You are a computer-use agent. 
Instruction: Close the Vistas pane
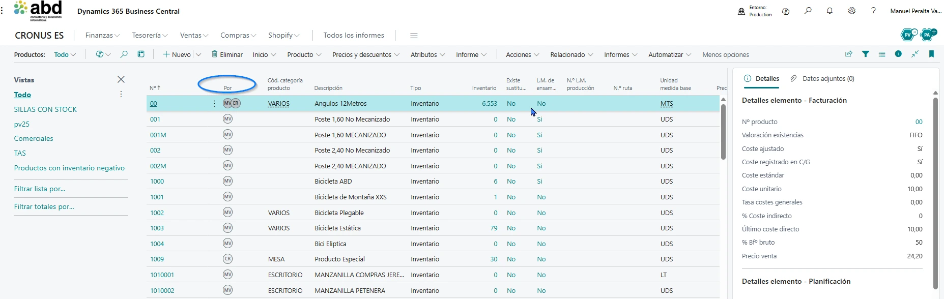pyautogui.click(x=121, y=79)
